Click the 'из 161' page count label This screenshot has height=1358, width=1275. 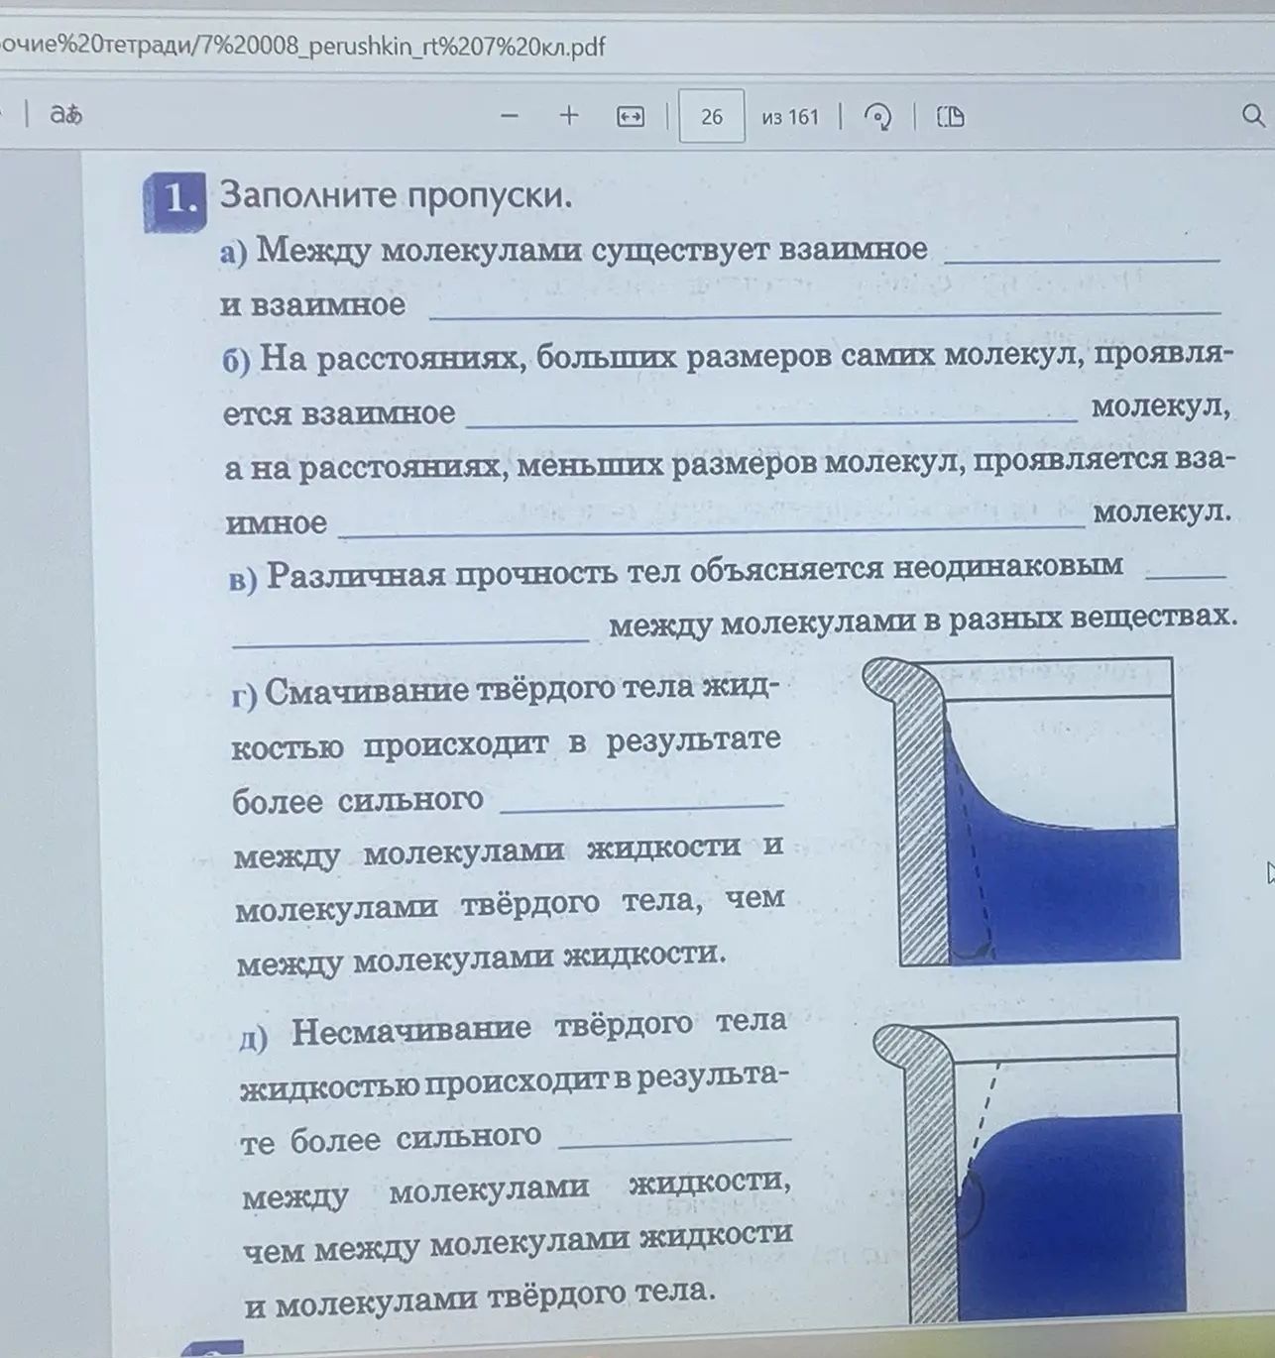(x=790, y=117)
